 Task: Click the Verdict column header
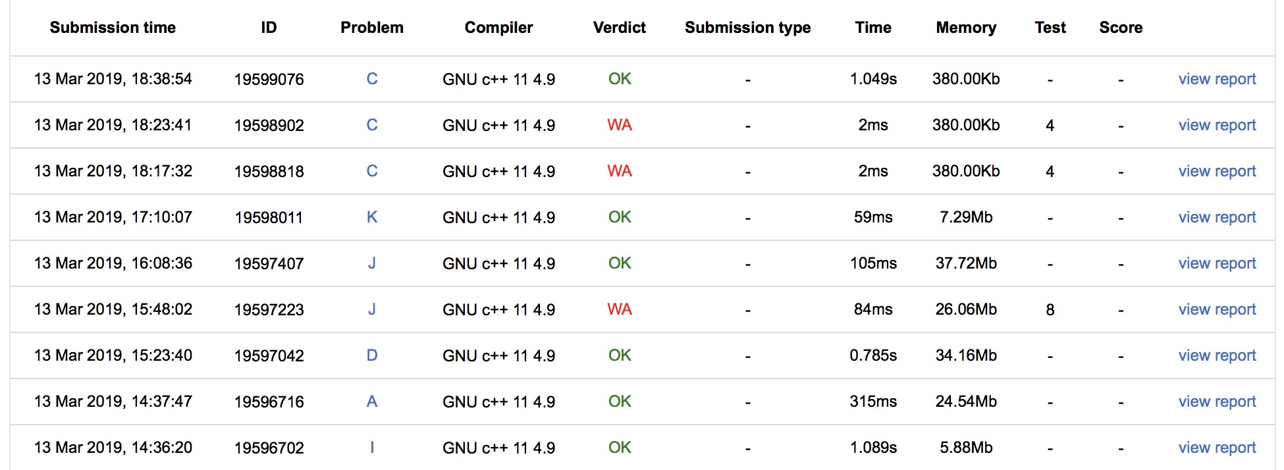tap(619, 28)
